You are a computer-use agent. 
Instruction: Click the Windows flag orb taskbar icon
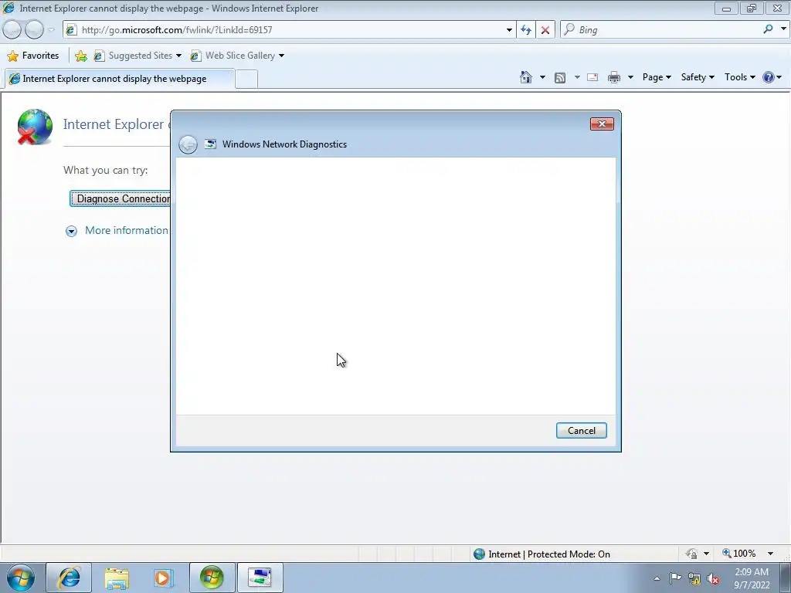[x=212, y=578]
